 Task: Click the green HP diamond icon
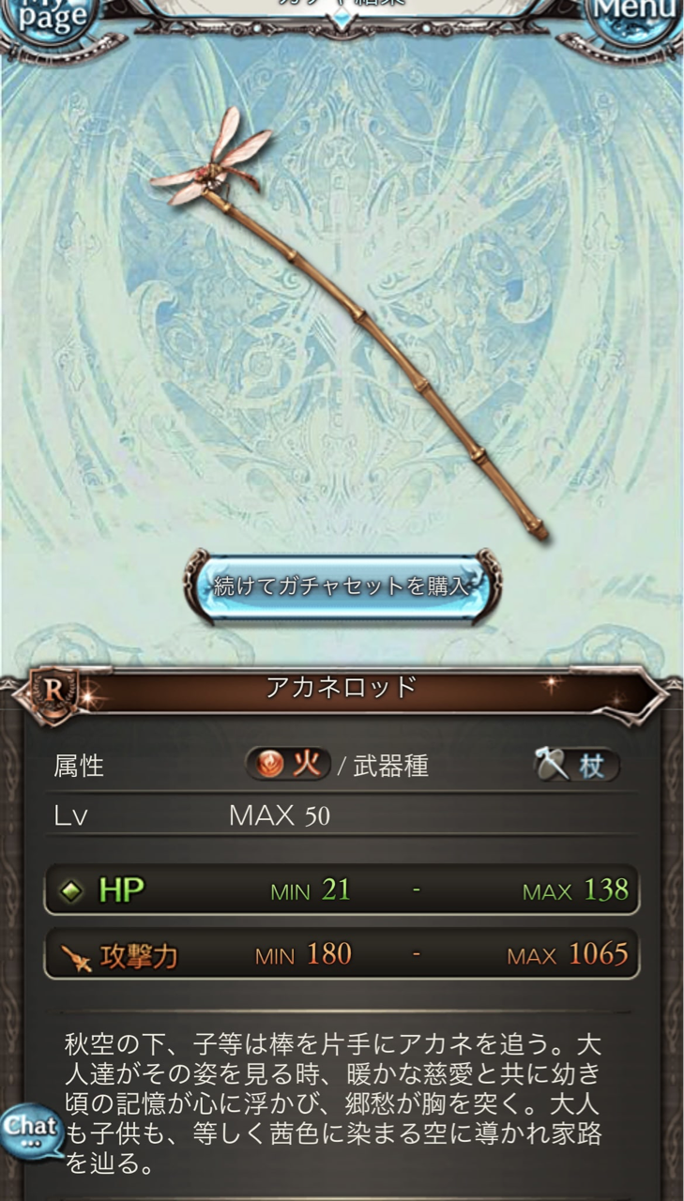pos(71,891)
